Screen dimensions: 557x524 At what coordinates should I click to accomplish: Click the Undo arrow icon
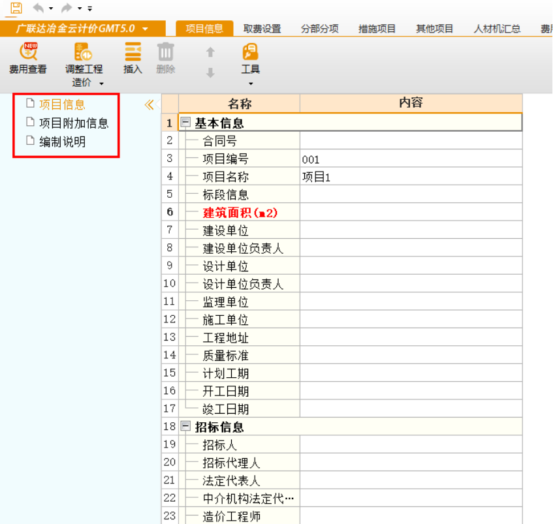pos(39,8)
